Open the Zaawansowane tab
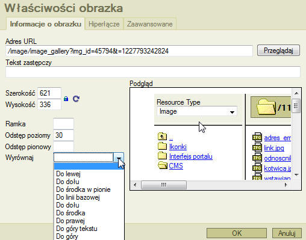This screenshot has height=240, width=306. pos(150,24)
